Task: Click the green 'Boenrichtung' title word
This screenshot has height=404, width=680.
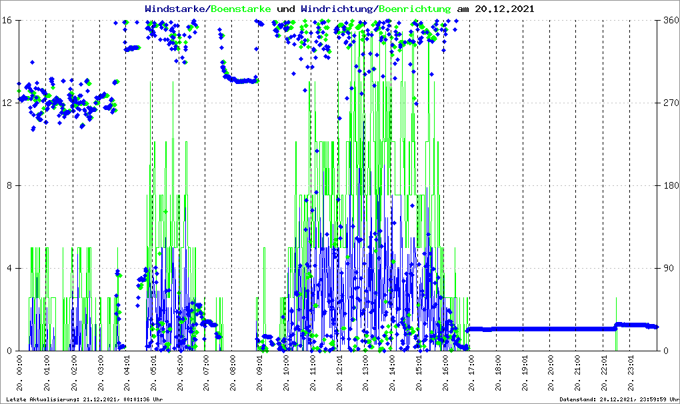Action: point(415,9)
